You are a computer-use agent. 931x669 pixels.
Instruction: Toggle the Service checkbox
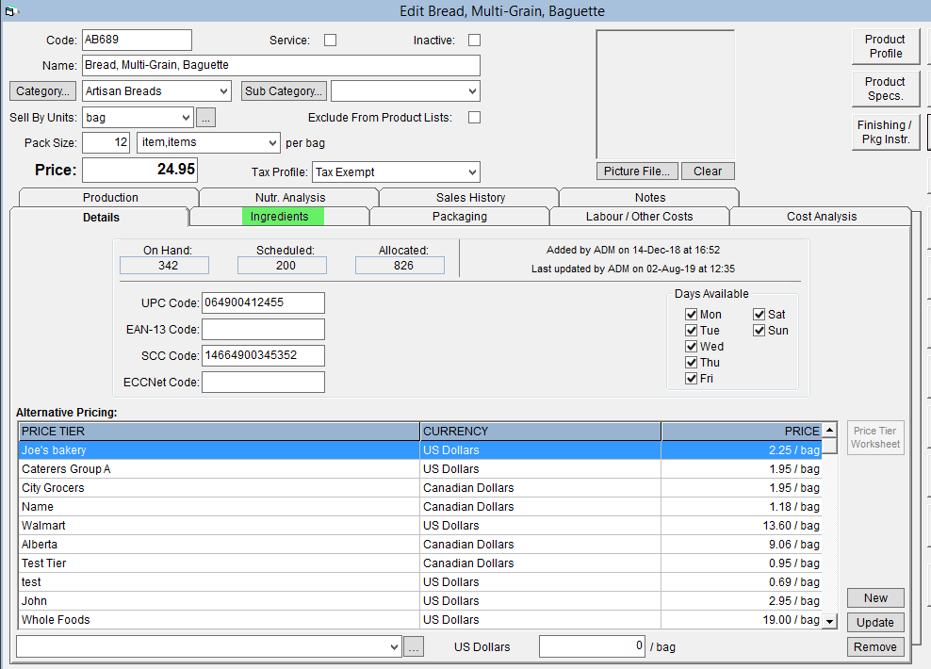tap(330, 40)
